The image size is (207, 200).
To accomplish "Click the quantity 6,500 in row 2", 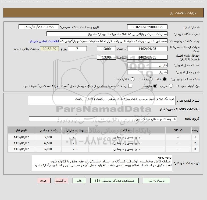I will click(x=48, y=143).
